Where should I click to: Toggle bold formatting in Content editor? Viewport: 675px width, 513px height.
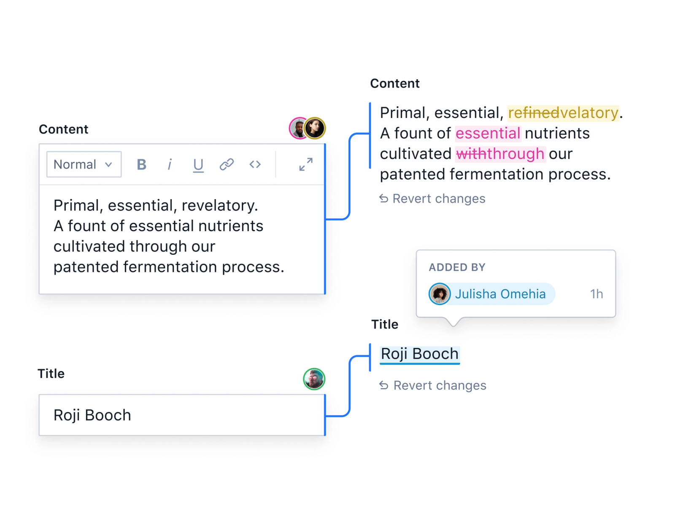click(x=142, y=164)
